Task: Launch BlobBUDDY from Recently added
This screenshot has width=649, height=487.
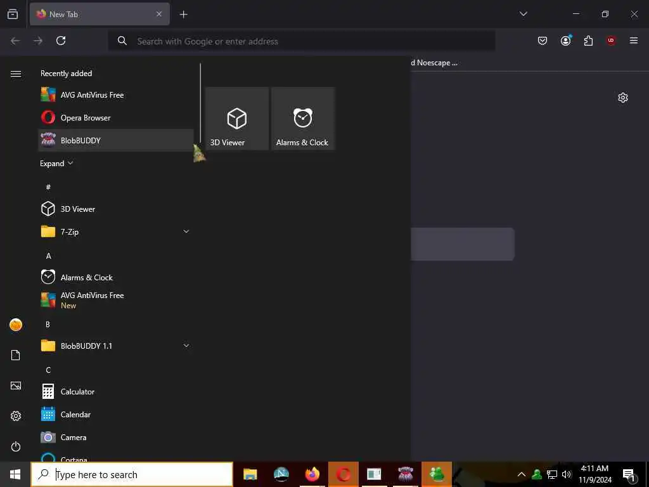Action: click(x=115, y=140)
